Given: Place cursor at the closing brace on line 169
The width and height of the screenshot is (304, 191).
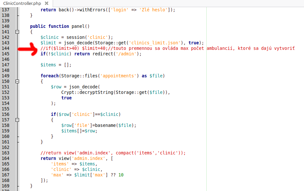Looking at the screenshot, I should pyautogui.click(x=31, y=186).
